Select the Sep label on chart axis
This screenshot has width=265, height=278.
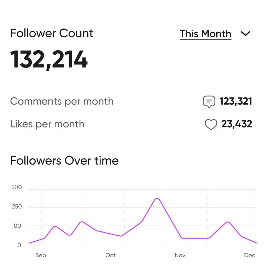pyautogui.click(x=40, y=255)
